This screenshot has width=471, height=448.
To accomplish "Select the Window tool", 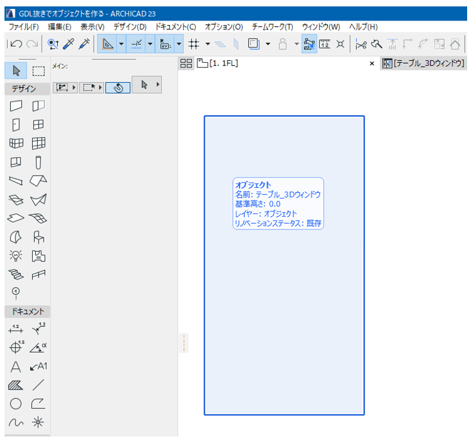I will pos(38,124).
